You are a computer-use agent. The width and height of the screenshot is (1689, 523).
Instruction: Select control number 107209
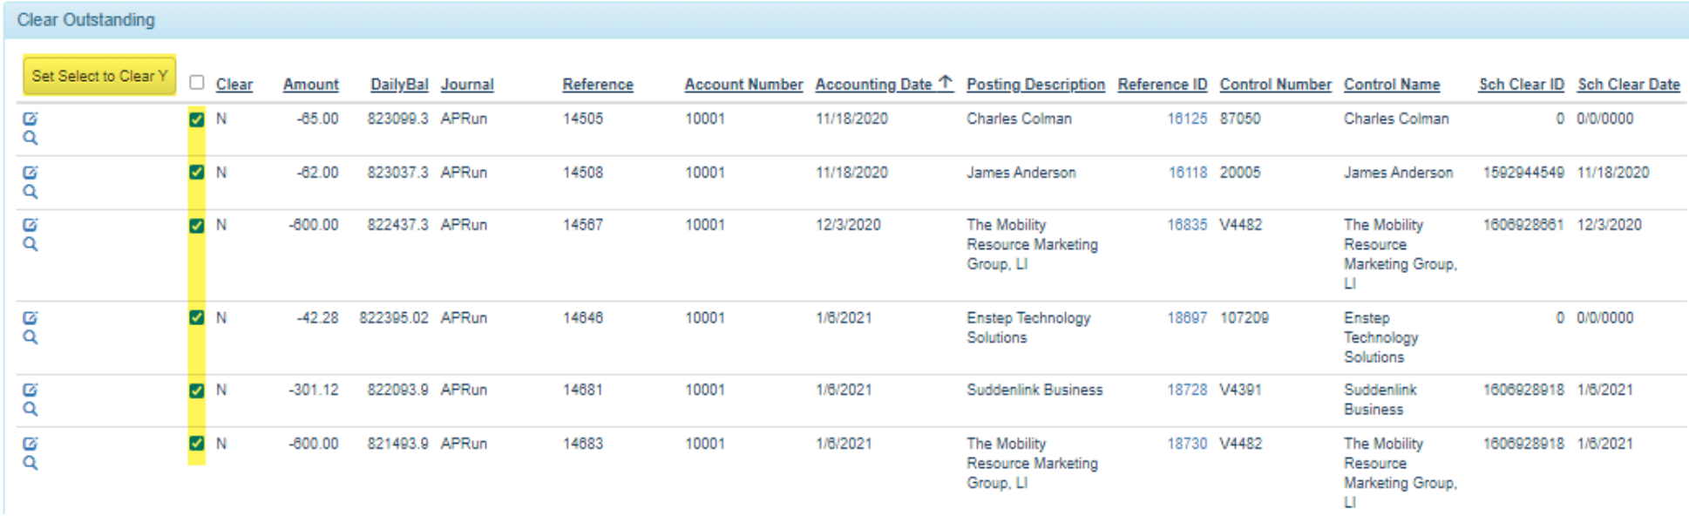pos(1245,318)
